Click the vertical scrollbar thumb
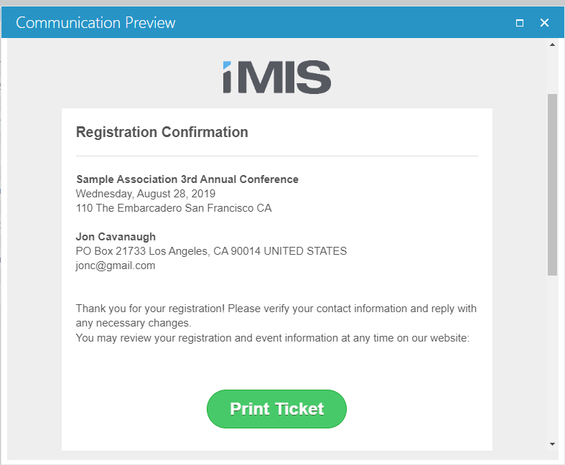The height and width of the screenshot is (465, 565). (x=552, y=184)
